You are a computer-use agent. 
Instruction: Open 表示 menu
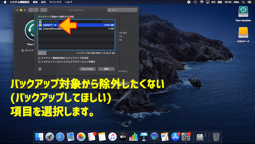(x=43, y=2)
